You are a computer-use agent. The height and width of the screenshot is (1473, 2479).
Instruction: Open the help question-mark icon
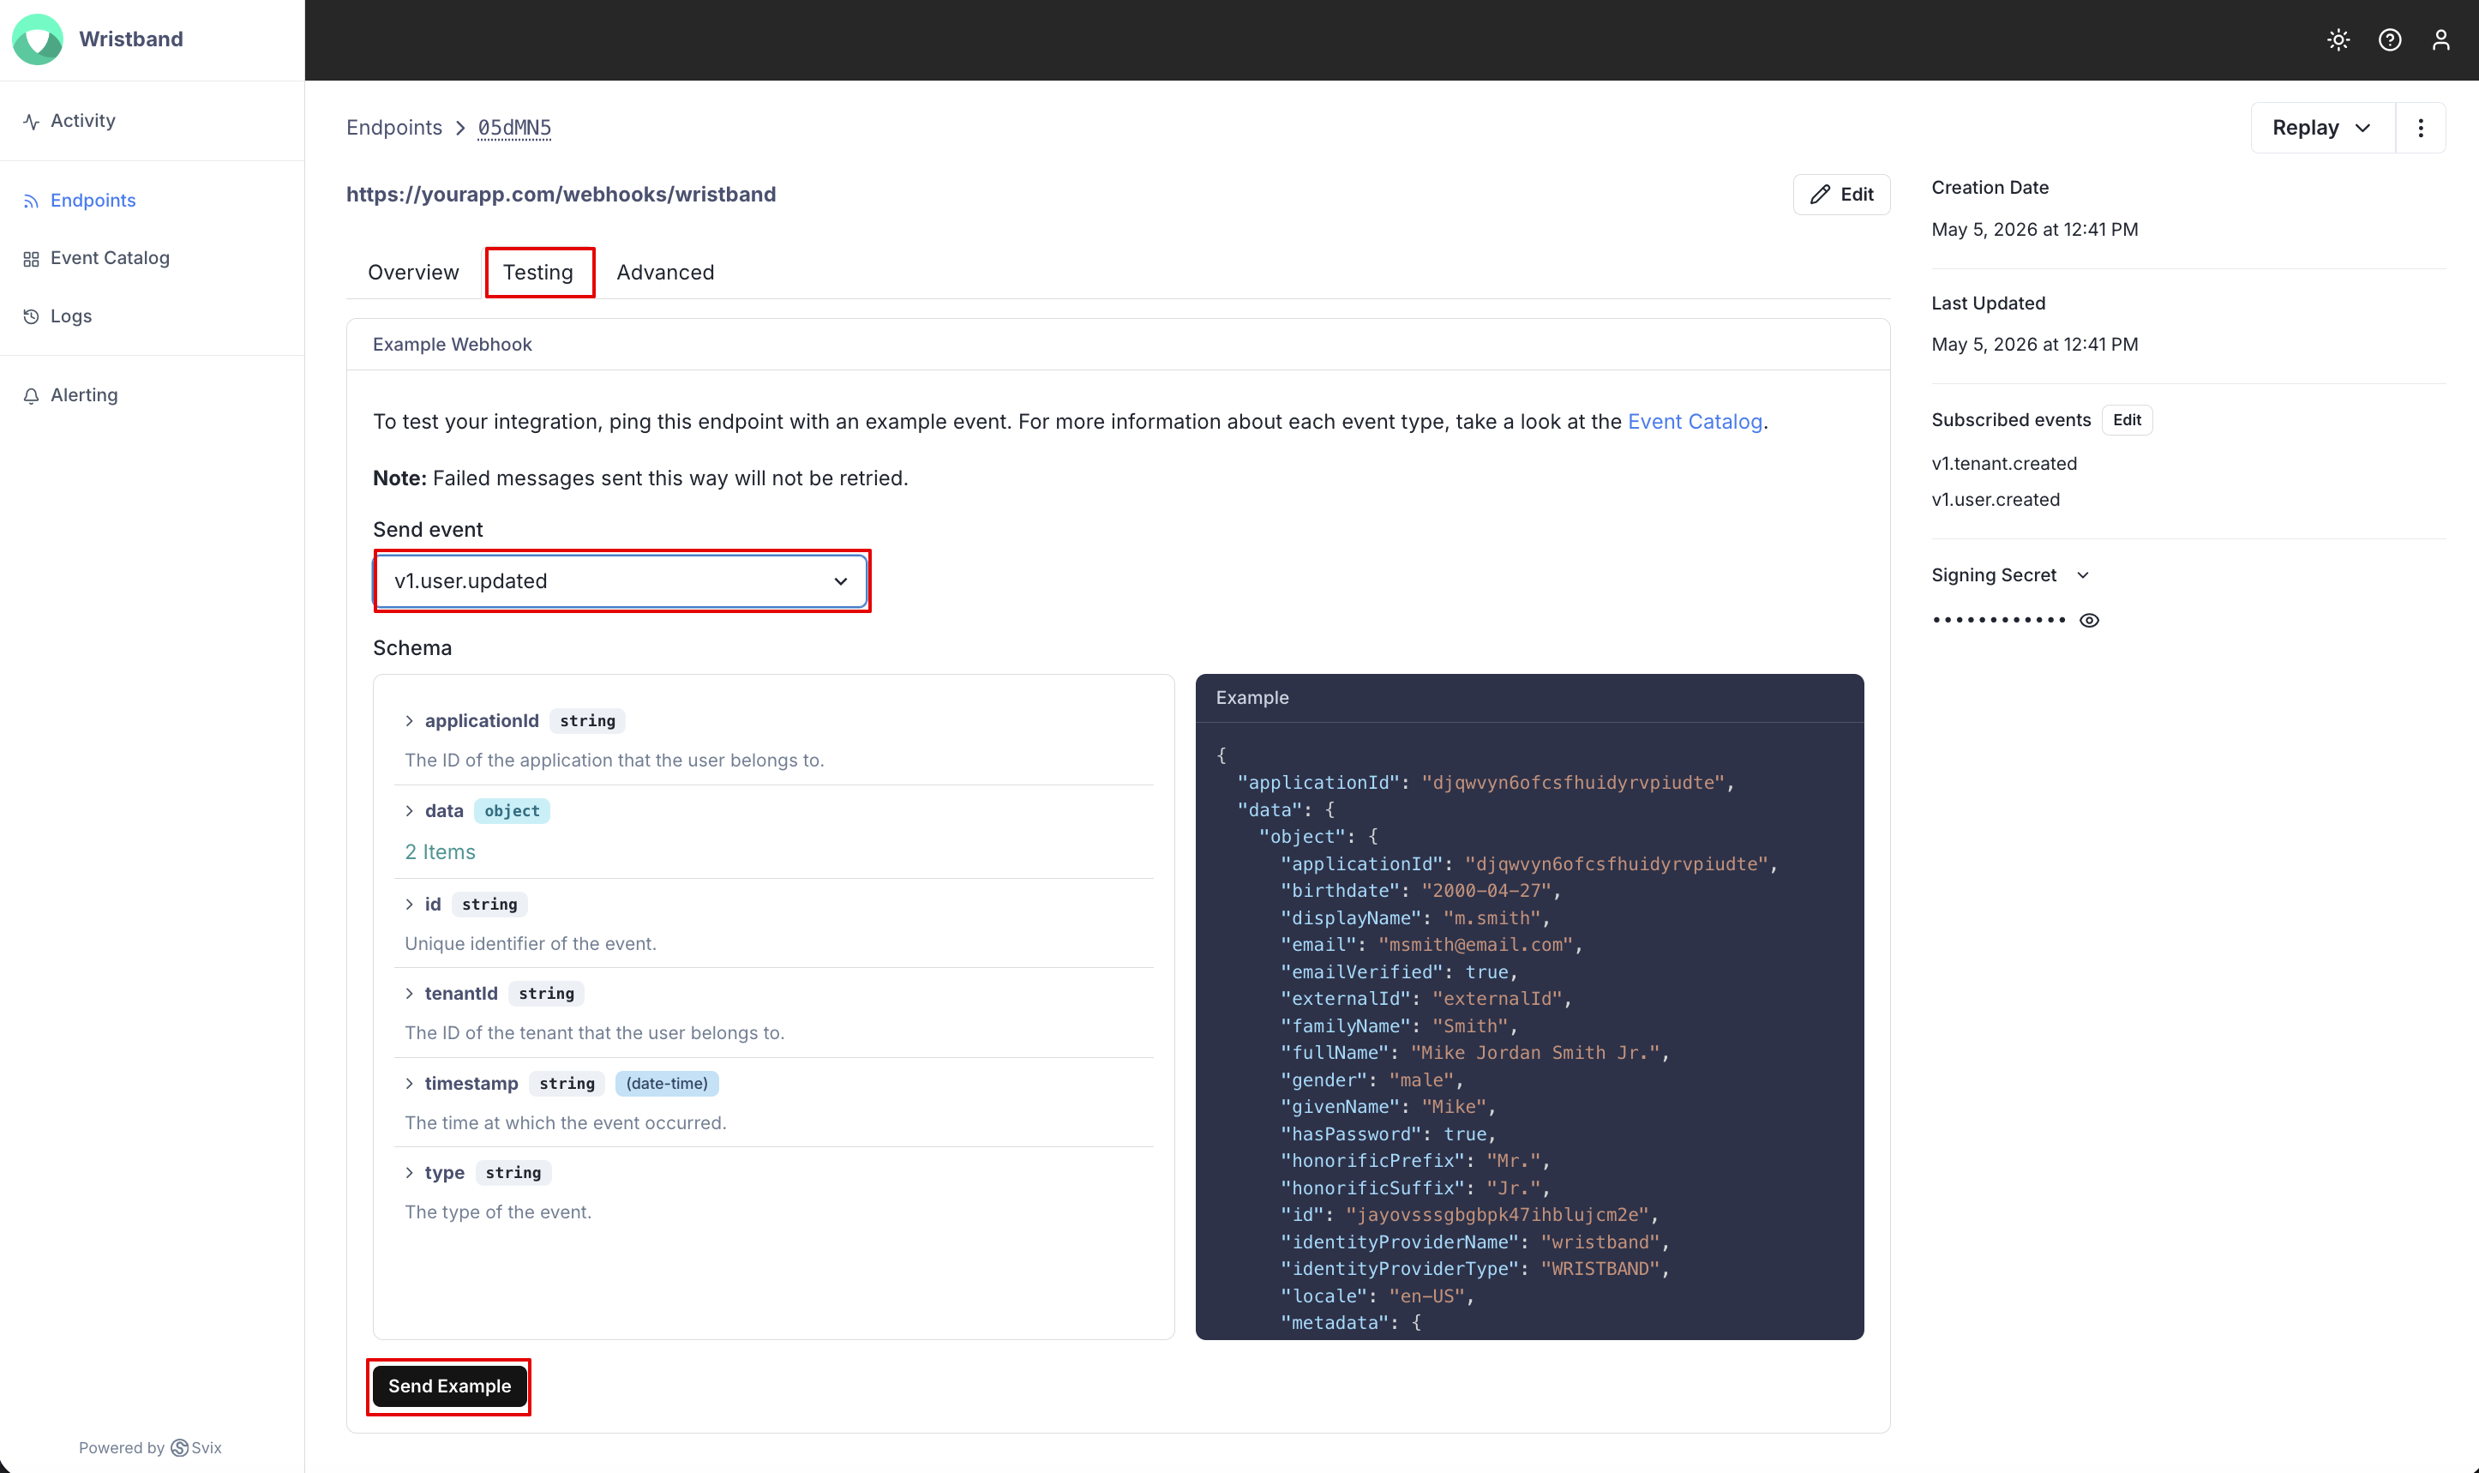(2390, 39)
